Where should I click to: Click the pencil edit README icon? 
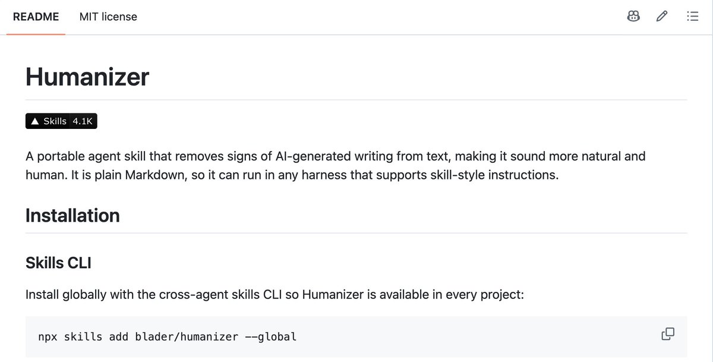click(662, 17)
